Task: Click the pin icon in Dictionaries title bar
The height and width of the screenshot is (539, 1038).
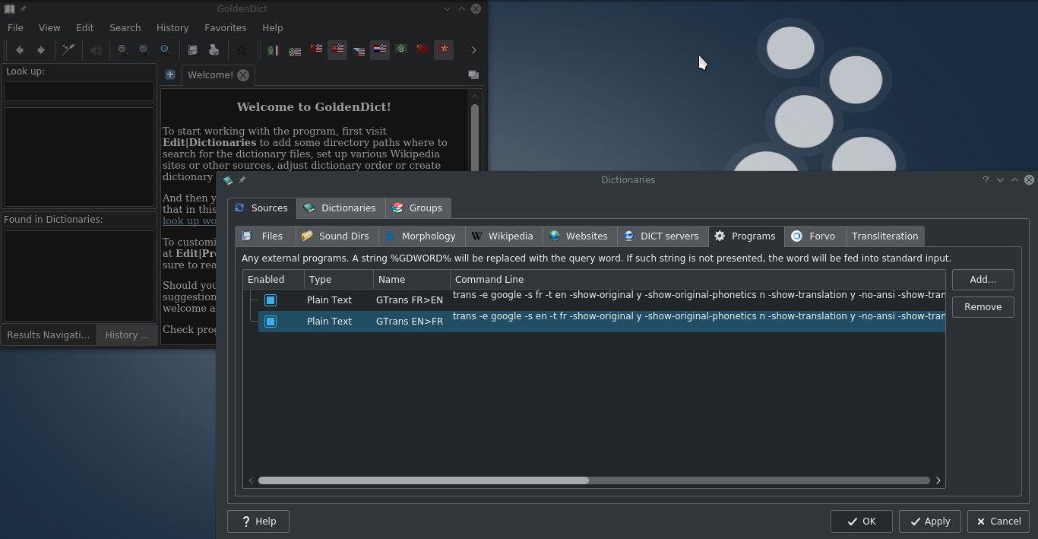Action: coord(242,180)
